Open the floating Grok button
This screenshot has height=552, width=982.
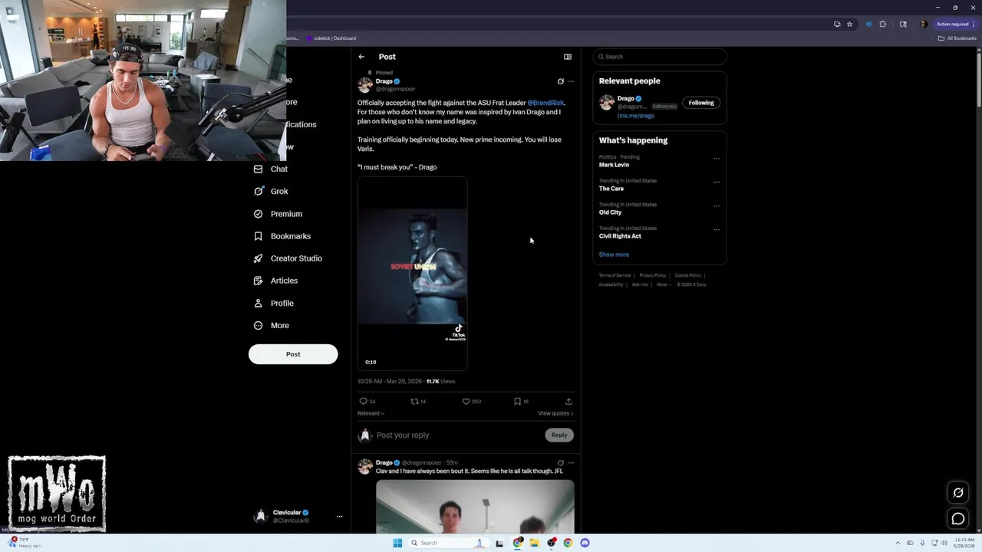coord(958,493)
